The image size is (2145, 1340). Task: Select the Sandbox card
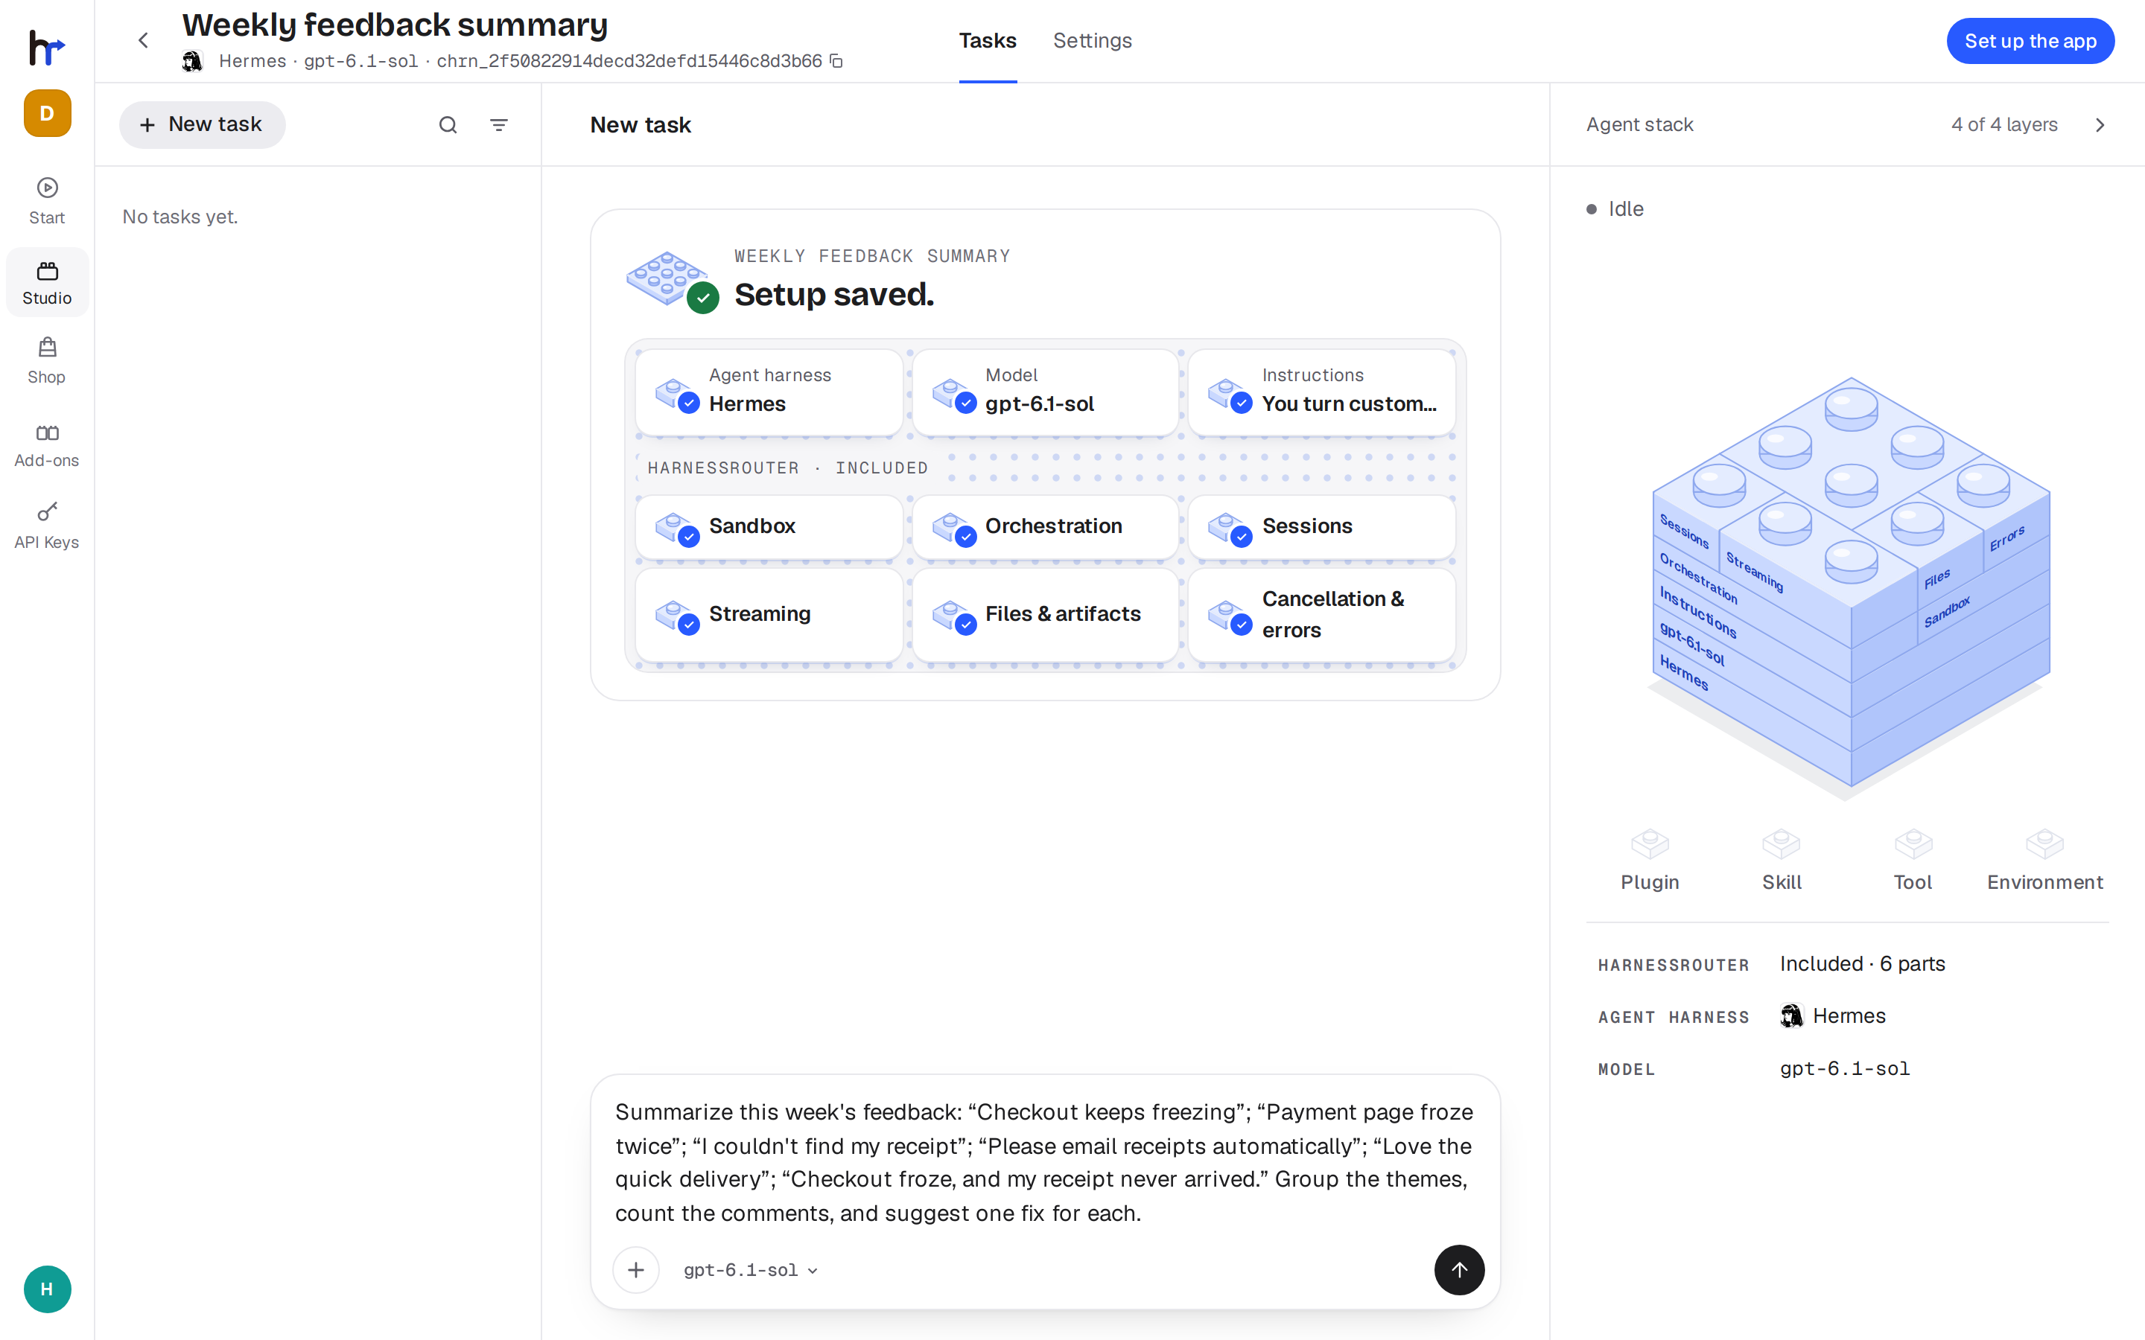click(x=769, y=526)
